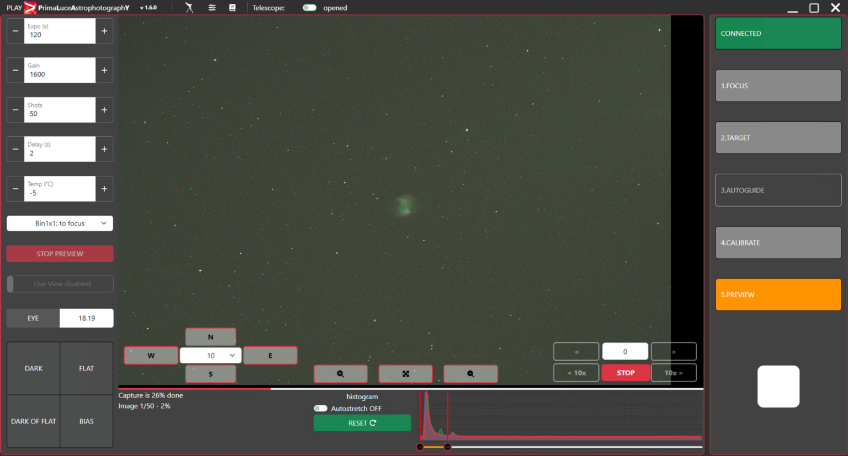Click STOP PREVIEW to halt capture
Image resolution: width=848 pixels, height=456 pixels.
pos(60,253)
